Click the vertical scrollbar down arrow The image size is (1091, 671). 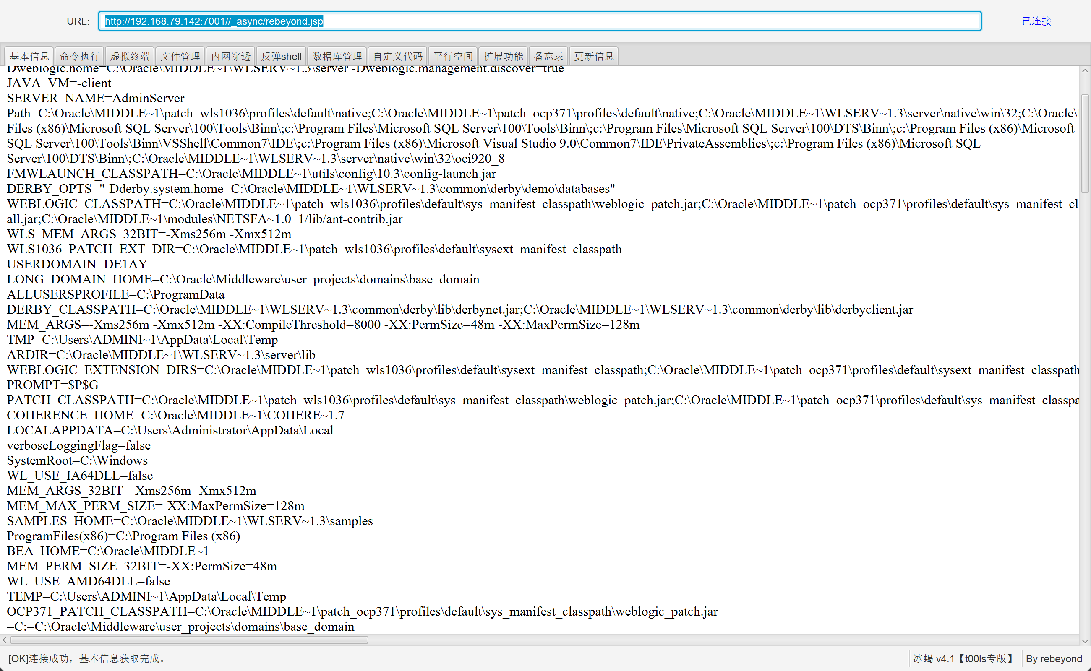(x=1085, y=641)
